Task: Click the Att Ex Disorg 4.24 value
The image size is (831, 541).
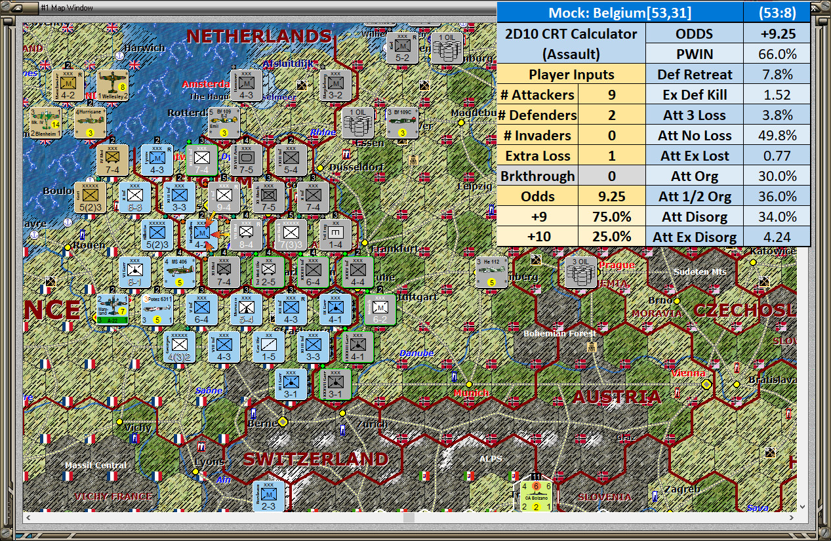Action: pyautogui.click(x=777, y=237)
